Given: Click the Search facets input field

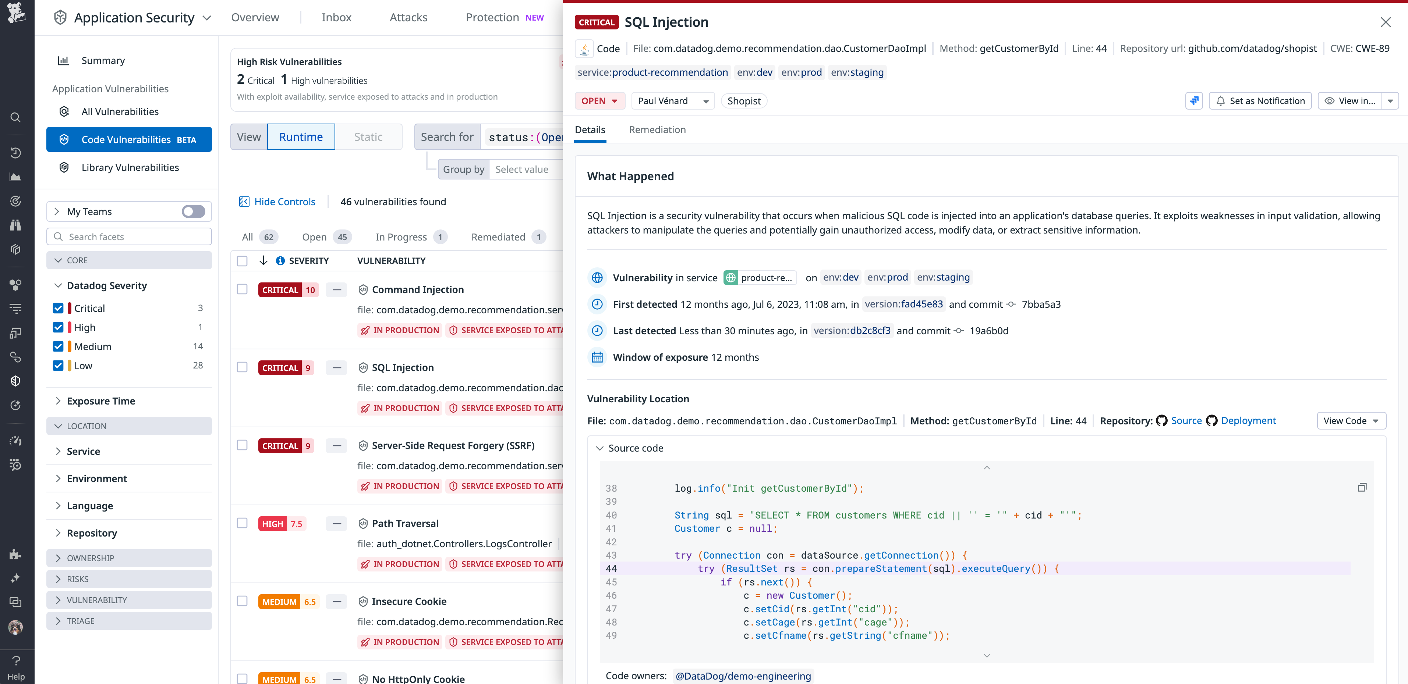Looking at the screenshot, I should point(129,236).
